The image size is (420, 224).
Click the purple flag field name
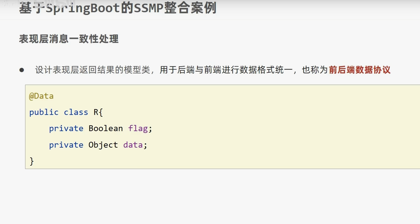(x=138, y=128)
